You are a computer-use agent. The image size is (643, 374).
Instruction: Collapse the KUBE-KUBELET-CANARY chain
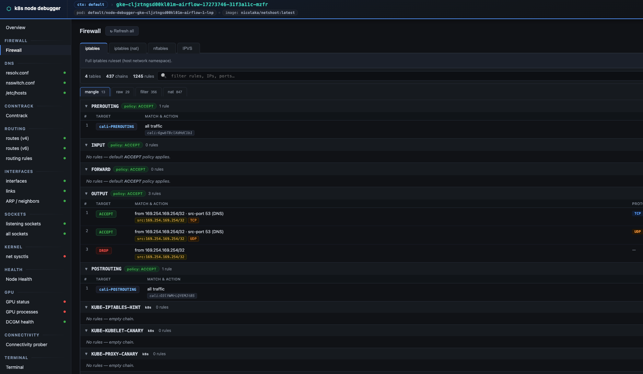(86, 331)
